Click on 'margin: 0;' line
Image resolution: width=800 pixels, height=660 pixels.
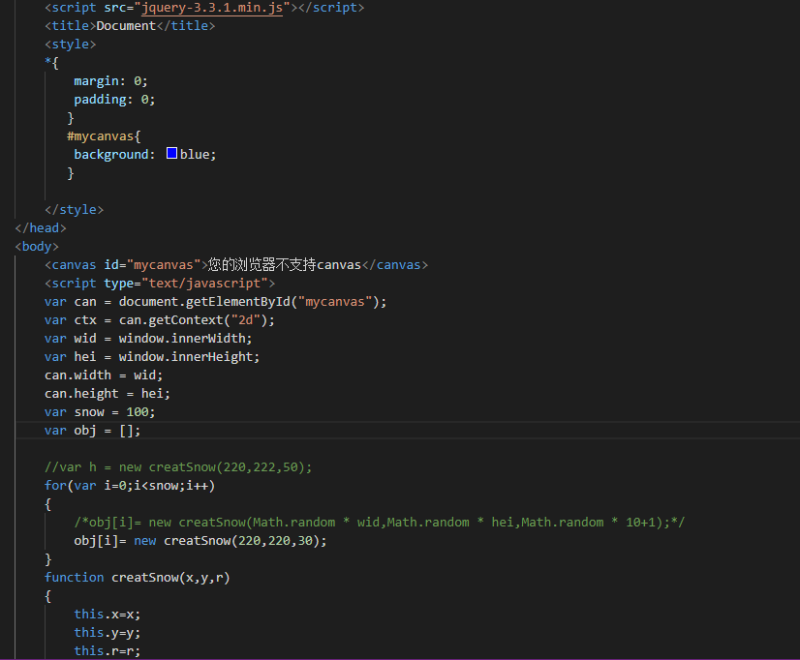[x=110, y=81]
